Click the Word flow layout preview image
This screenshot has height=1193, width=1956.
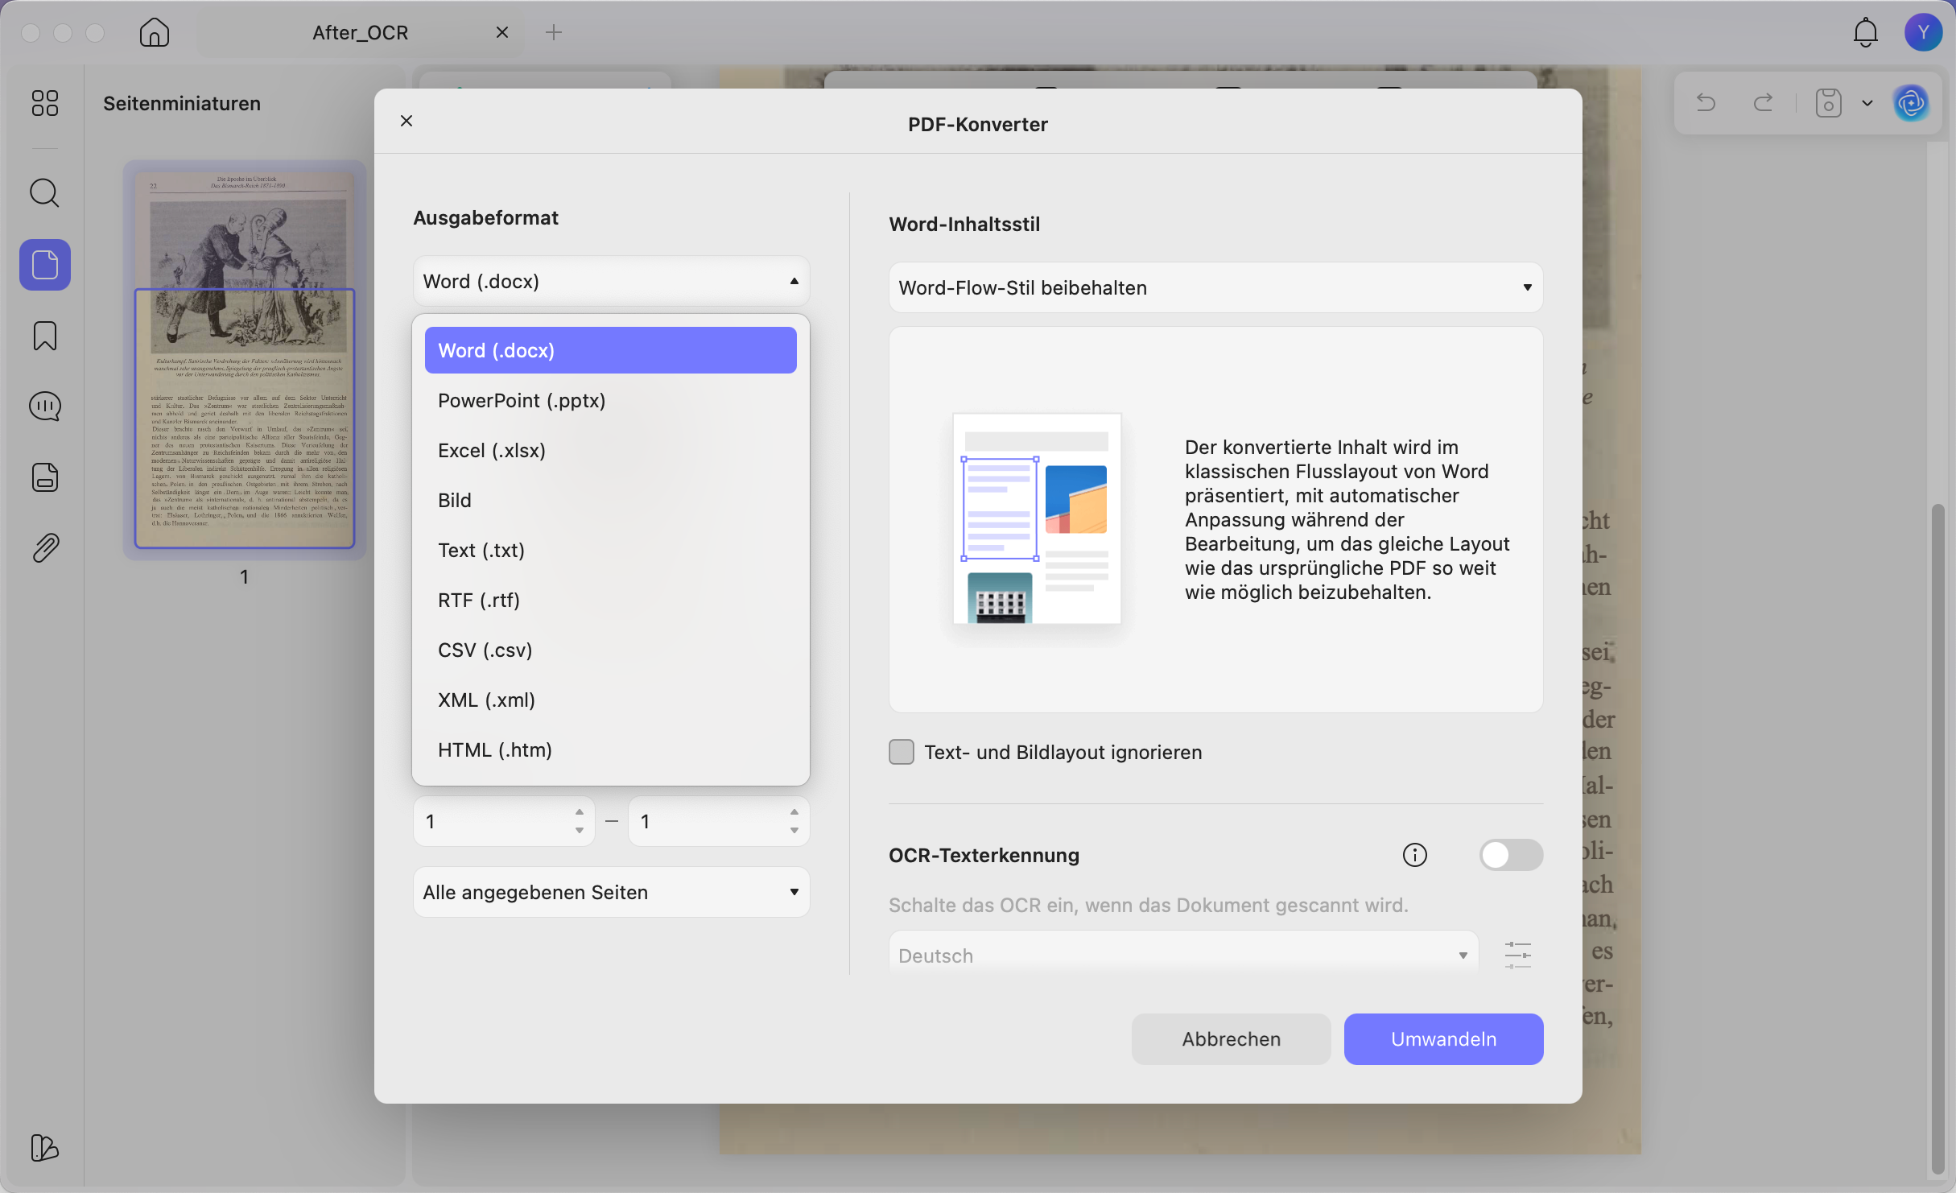1037,518
